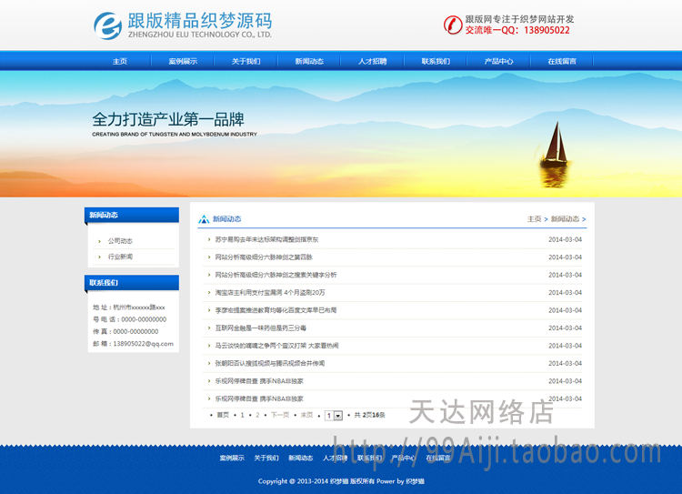
Task: Click the 地址 杭州市 address line
Action: point(129,307)
